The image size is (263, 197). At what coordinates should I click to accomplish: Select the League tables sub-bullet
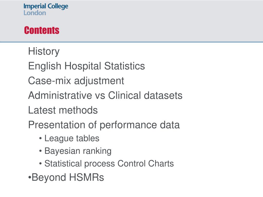pyautogui.click(x=72, y=139)
